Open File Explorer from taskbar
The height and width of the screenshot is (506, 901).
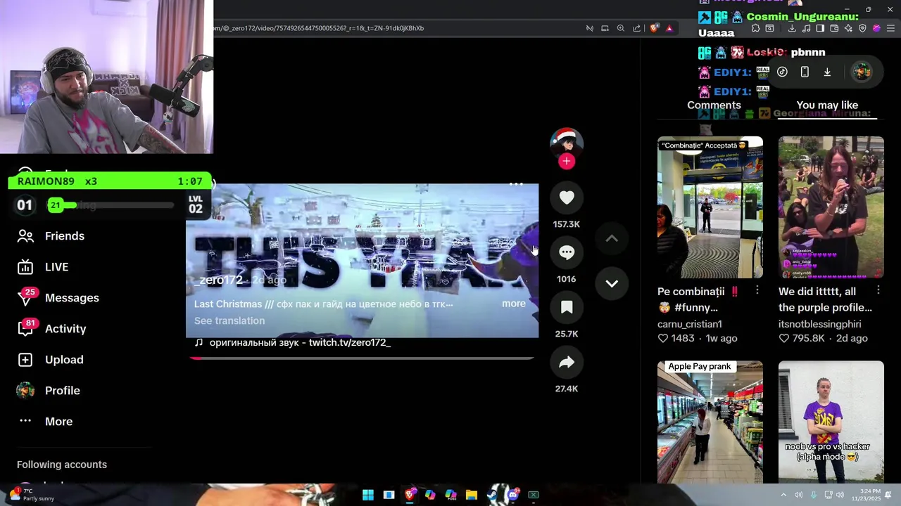pyautogui.click(x=471, y=495)
